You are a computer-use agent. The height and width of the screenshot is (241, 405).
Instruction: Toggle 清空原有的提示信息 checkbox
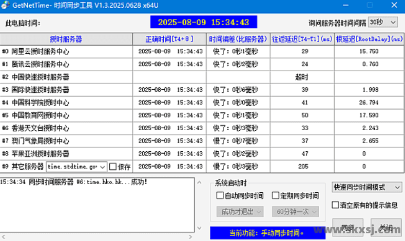pyautogui.click(x=336, y=205)
